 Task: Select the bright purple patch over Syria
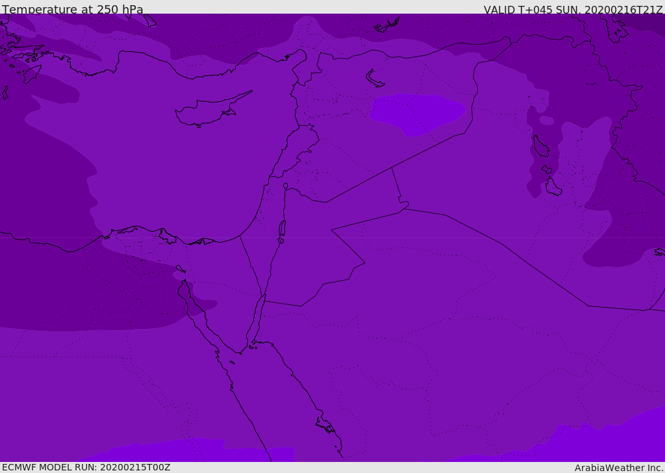[x=416, y=112]
